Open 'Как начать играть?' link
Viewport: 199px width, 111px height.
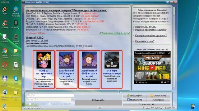(x=145, y=41)
